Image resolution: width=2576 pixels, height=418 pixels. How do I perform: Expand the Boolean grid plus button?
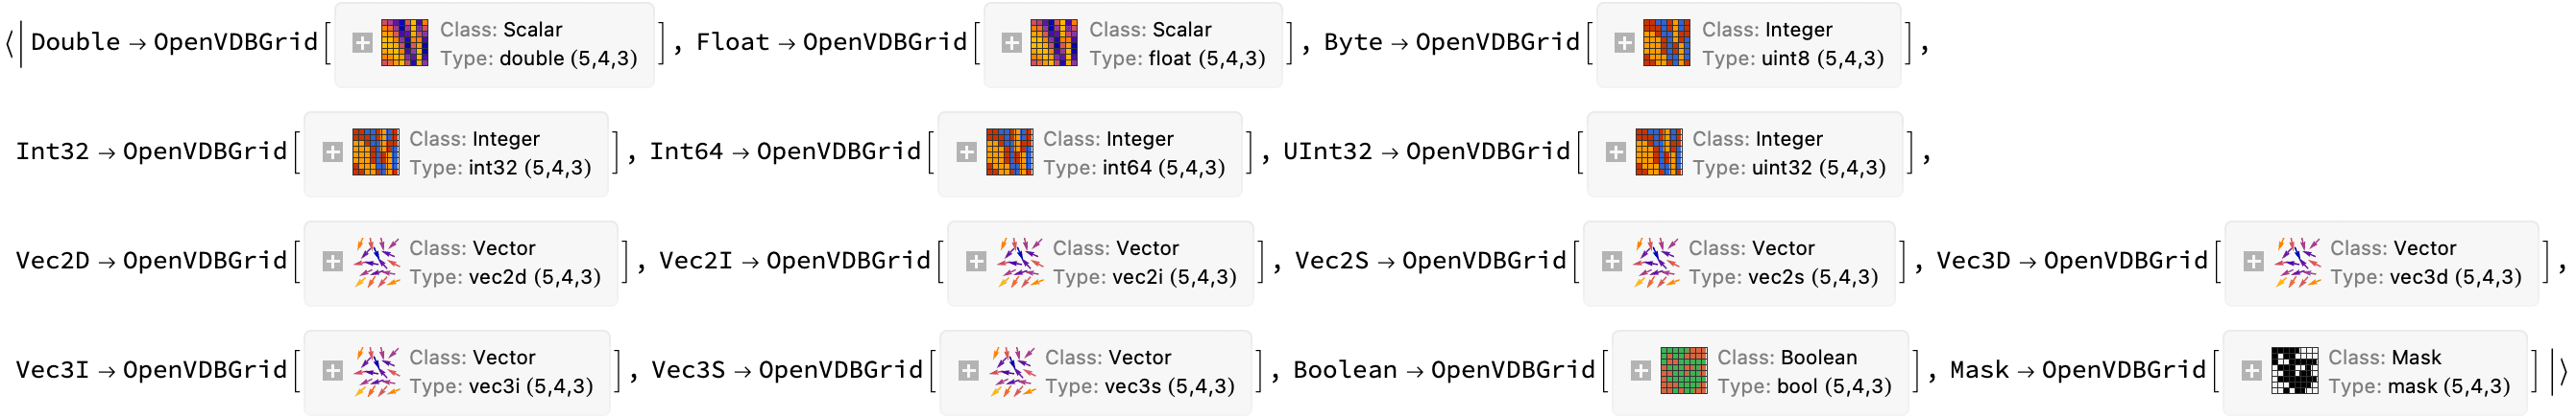(x=1640, y=370)
